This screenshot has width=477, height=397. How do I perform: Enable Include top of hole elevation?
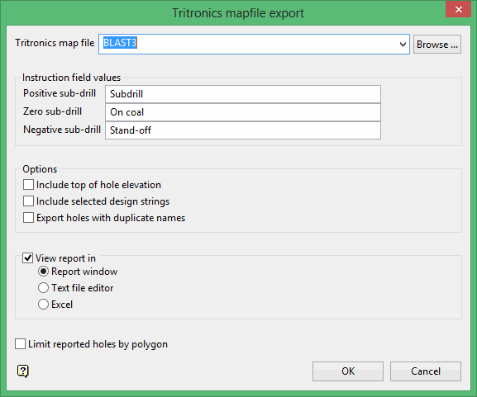click(28, 185)
